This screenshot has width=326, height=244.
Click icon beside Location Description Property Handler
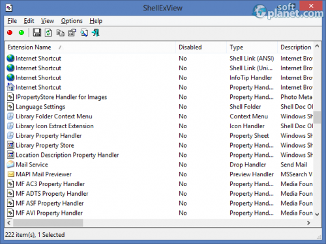[10, 155]
